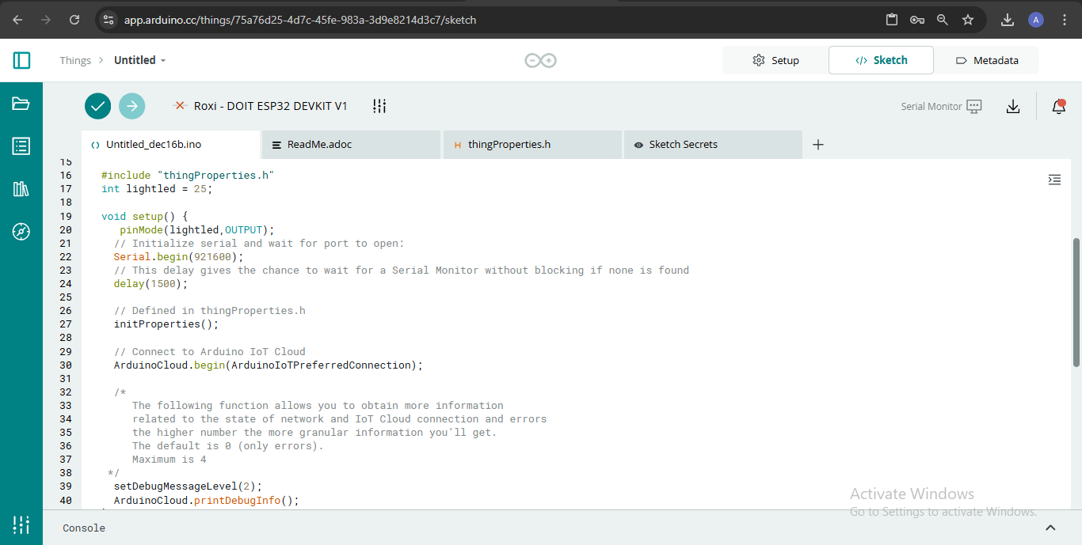Open browser downloads icon

click(x=1008, y=20)
